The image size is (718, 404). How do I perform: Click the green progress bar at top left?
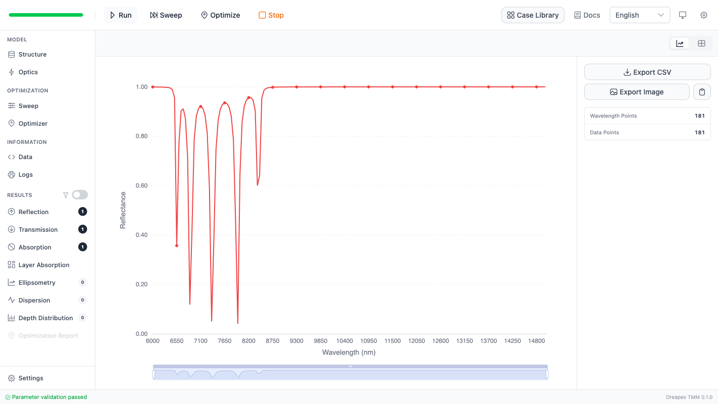[x=45, y=15]
